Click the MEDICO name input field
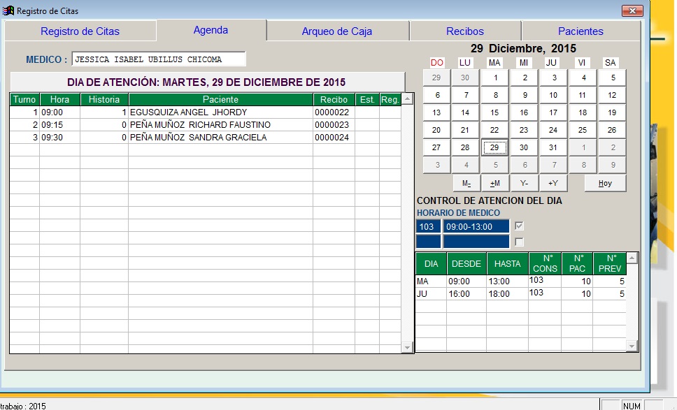The image size is (677, 410). pos(158,59)
